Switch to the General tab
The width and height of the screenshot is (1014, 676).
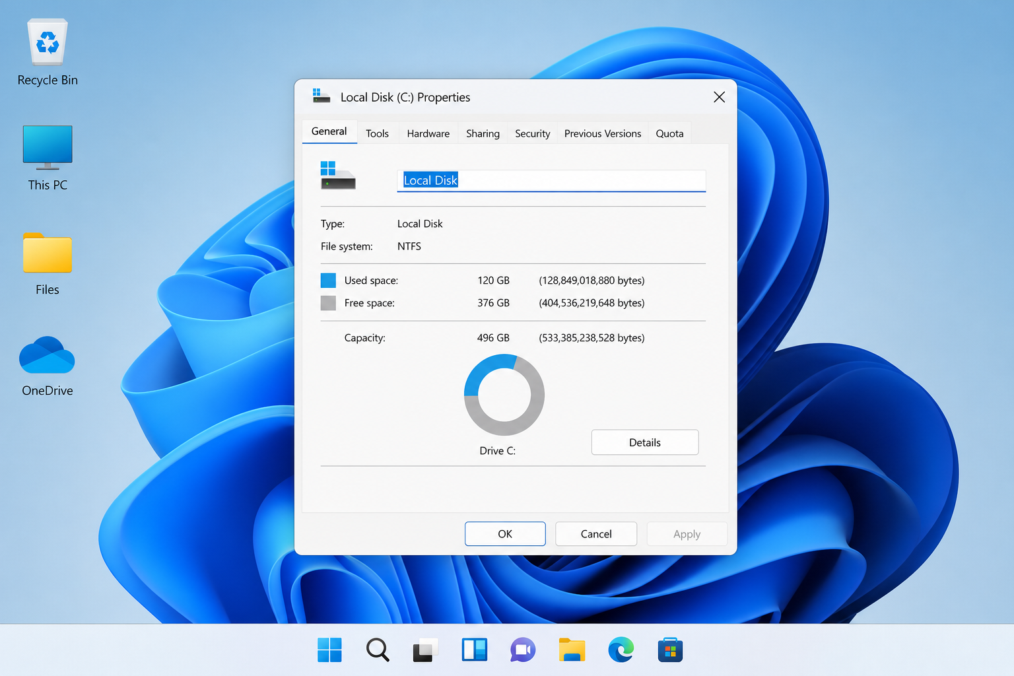click(329, 131)
